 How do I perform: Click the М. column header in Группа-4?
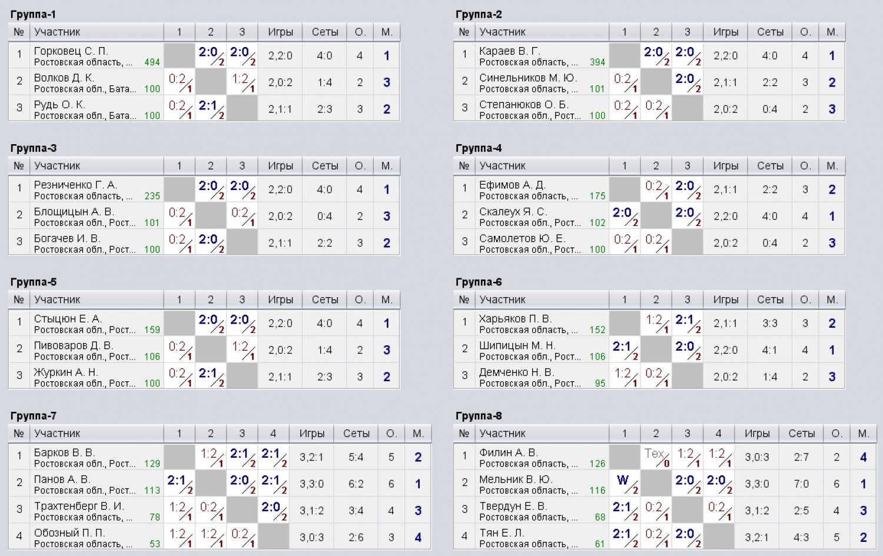tap(832, 165)
